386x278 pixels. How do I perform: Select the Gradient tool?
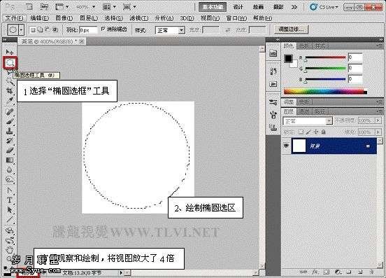coord(10,160)
